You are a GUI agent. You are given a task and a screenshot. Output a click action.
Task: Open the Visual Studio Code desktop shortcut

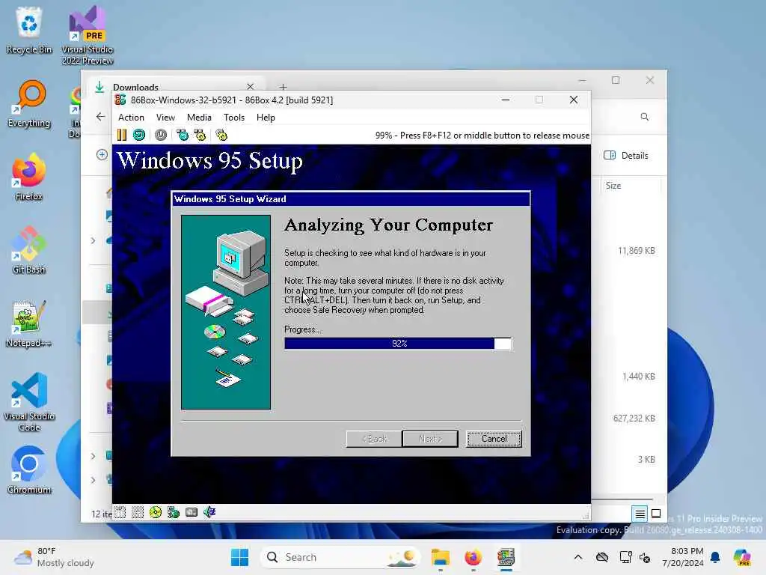29,402
